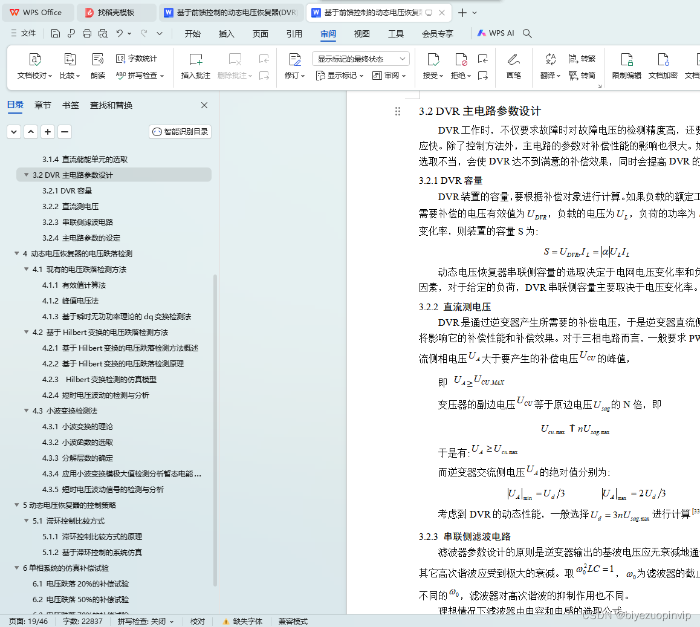Click the 校对 status bar entry
700x627 pixels.
coord(197,621)
